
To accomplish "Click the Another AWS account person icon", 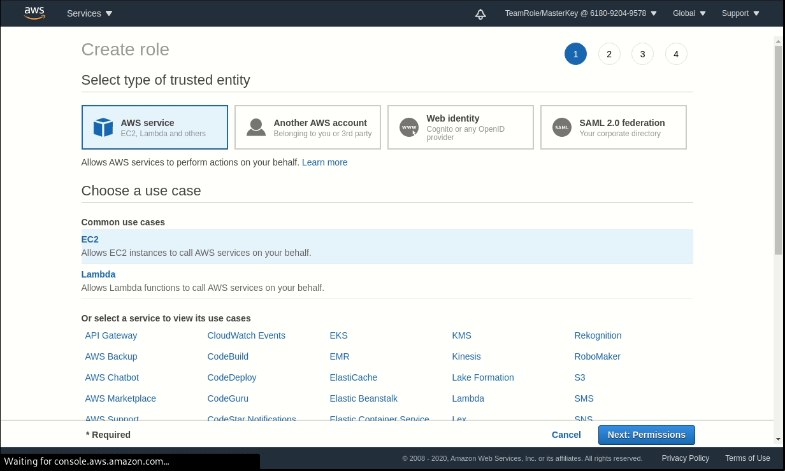I will 256,127.
